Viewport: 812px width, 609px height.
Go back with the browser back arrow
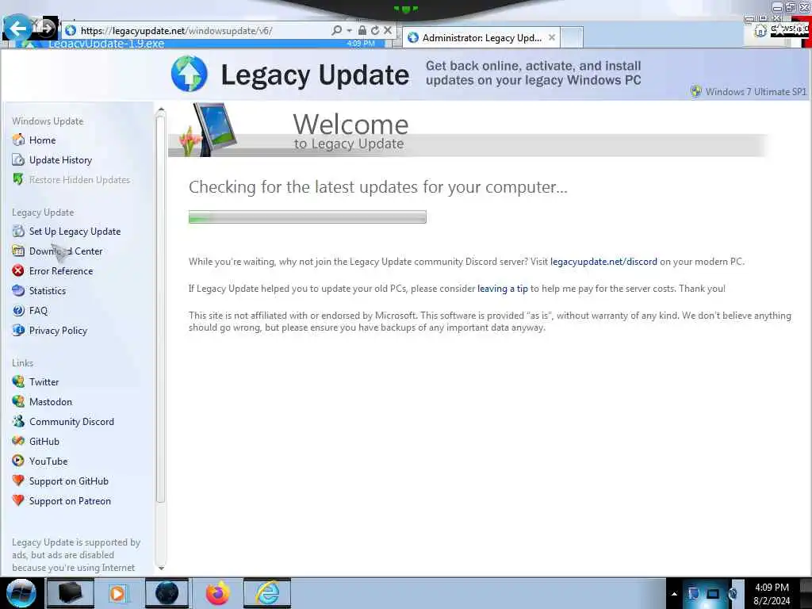pyautogui.click(x=17, y=28)
